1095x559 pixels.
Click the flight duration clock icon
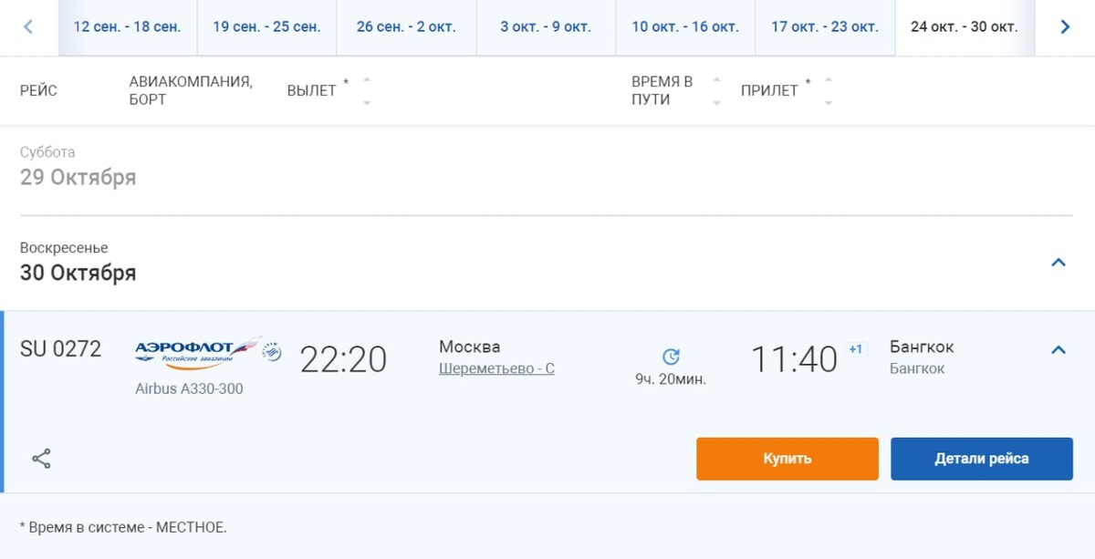(671, 357)
